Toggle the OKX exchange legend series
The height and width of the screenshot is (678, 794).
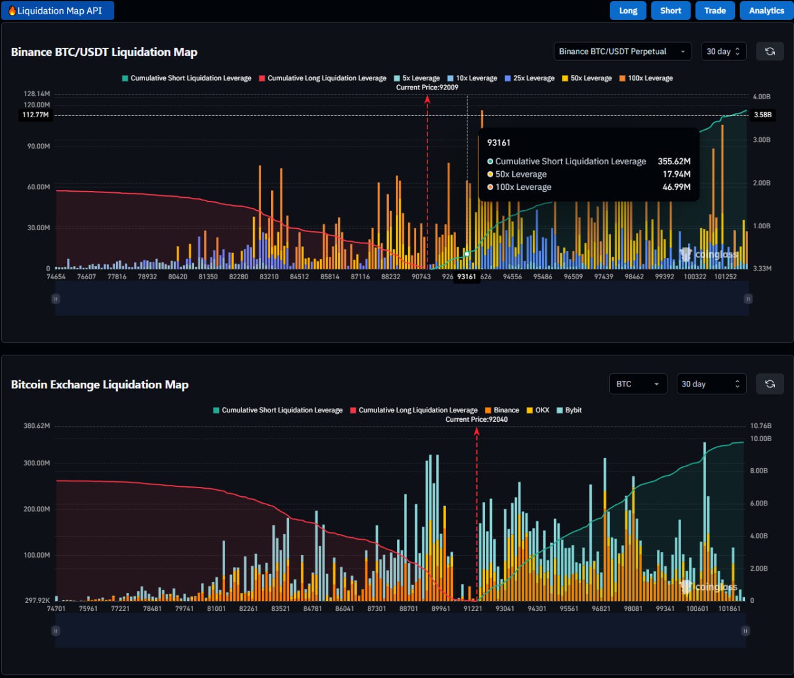click(537, 410)
